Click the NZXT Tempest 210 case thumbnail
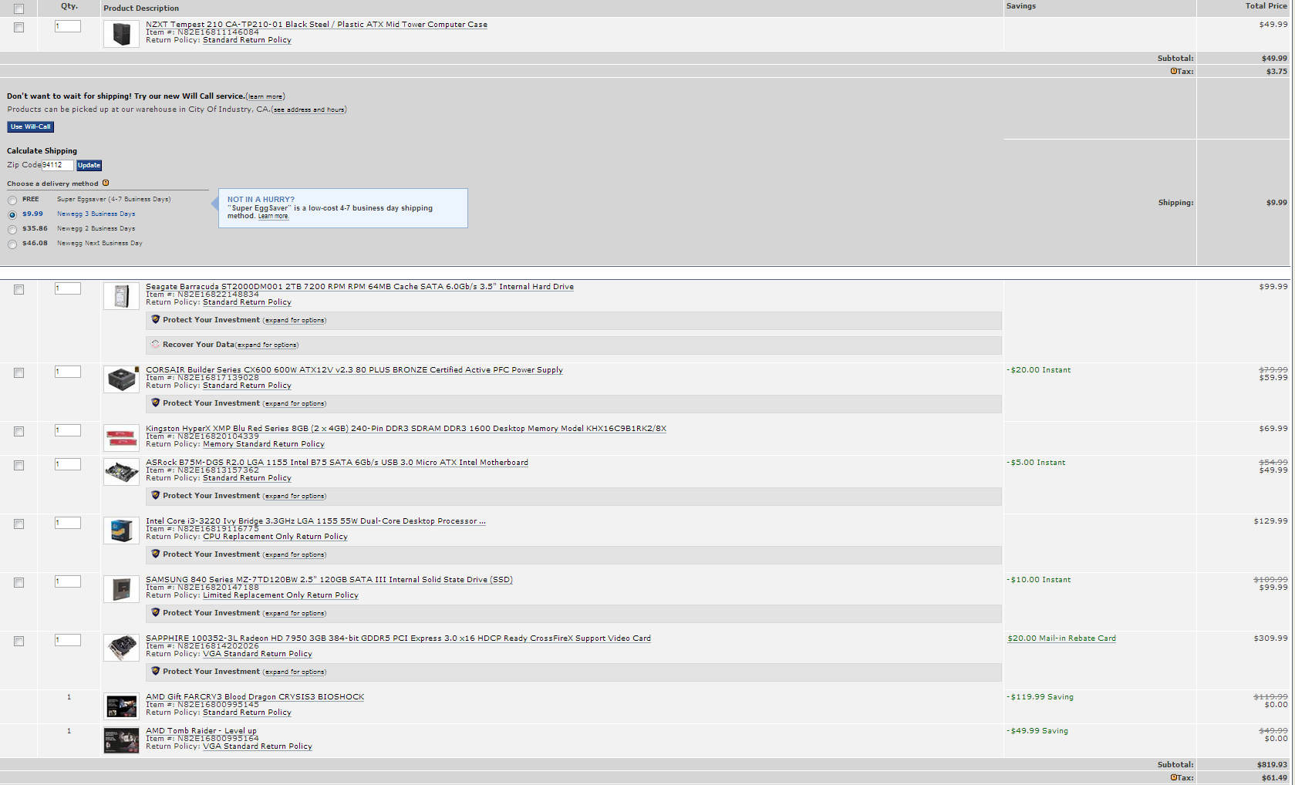 121,34
